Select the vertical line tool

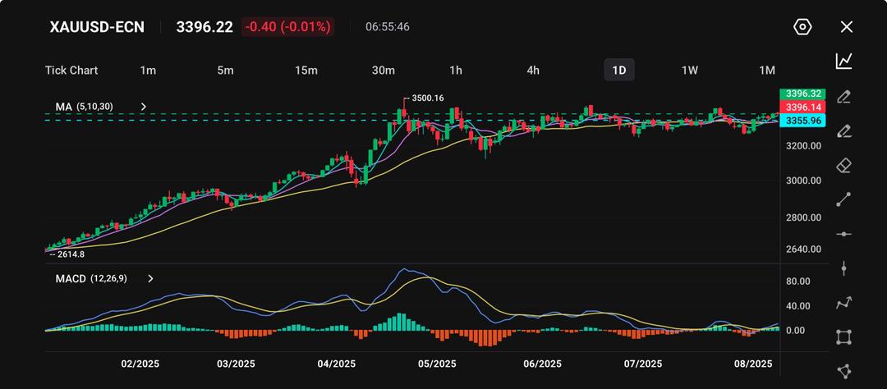click(x=843, y=268)
